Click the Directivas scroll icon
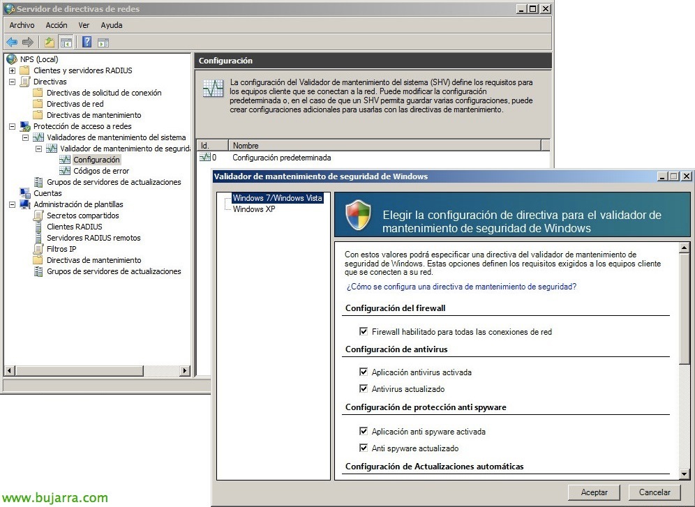The width and height of the screenshot is (695, 507). [25, 82]
